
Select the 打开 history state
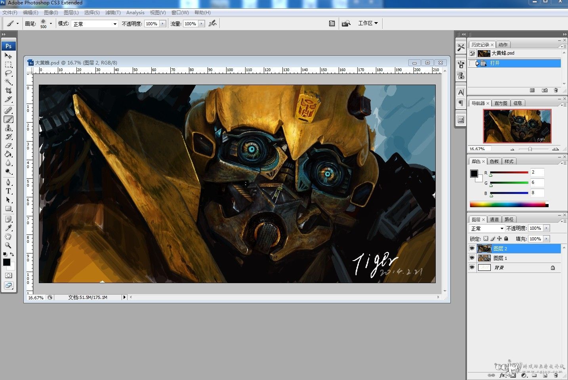(x=515, y=63)
